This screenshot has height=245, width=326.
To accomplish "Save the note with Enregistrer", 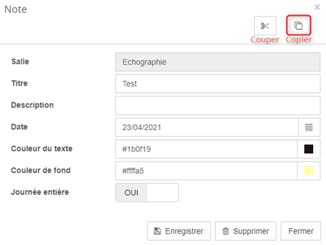I will pos(179,231).
